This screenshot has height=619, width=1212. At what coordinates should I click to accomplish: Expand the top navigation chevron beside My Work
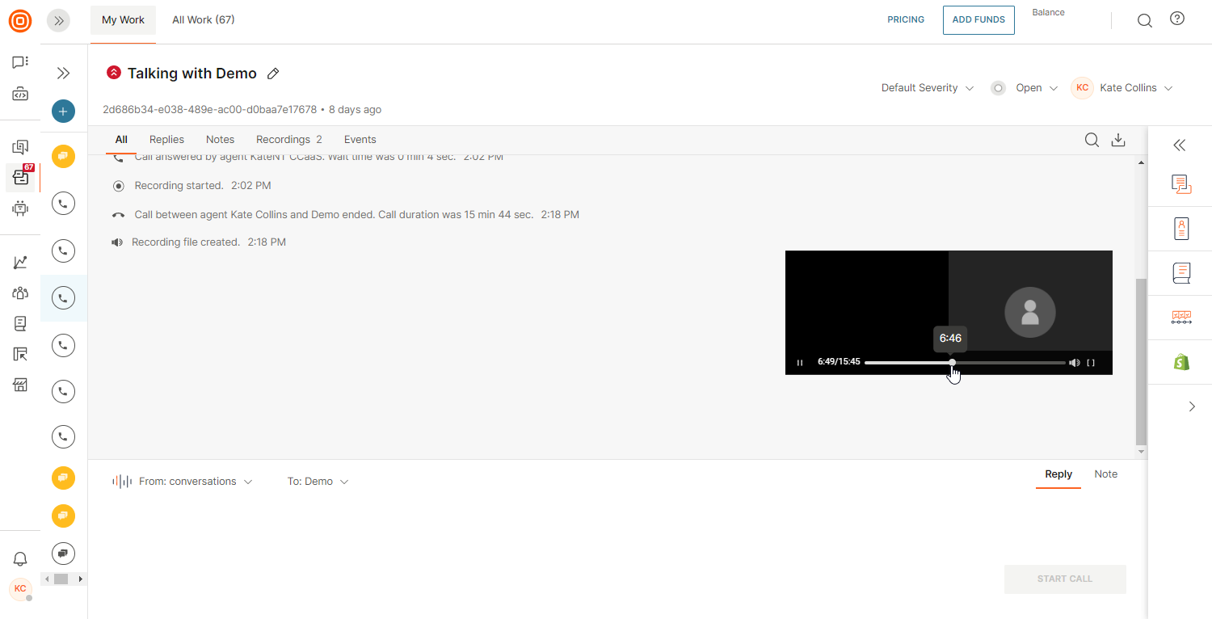click(x=58, y=21)
